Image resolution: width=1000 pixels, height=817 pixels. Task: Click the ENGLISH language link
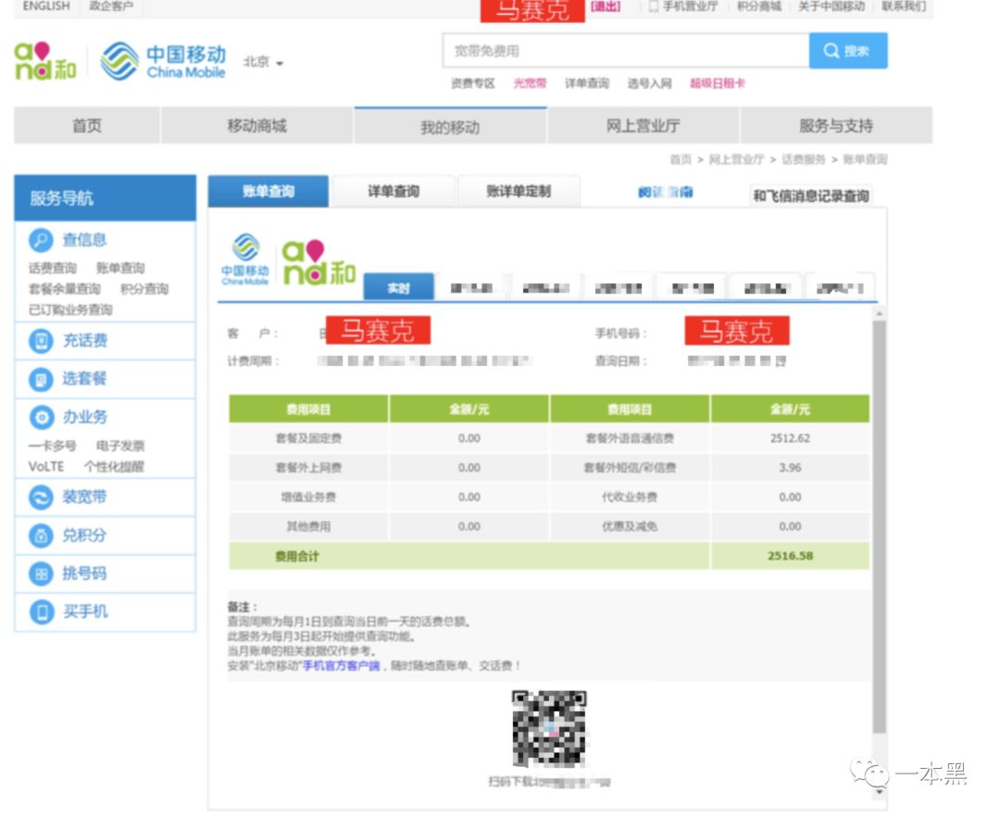point(46,6)
